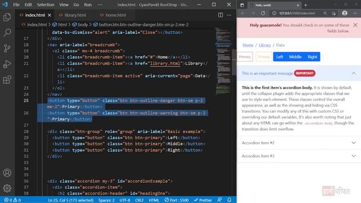Open the View menu
This screenshot has width=361, height=203.
(64, 5)
